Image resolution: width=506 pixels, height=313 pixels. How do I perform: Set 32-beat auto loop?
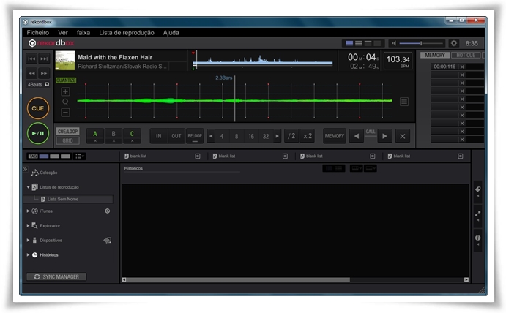[266, 136]
